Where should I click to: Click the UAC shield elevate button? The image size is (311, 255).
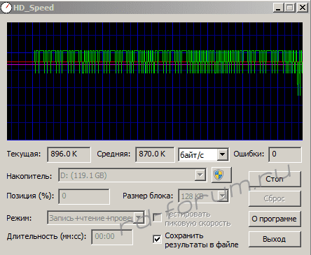(x=221, y=175)
